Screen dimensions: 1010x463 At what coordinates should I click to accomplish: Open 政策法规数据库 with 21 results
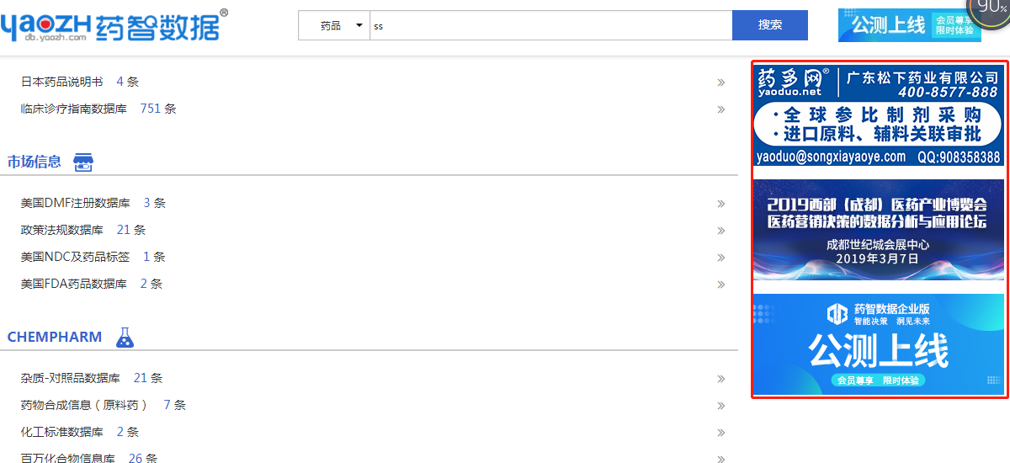pyautogui.click(x=83, y=230)
